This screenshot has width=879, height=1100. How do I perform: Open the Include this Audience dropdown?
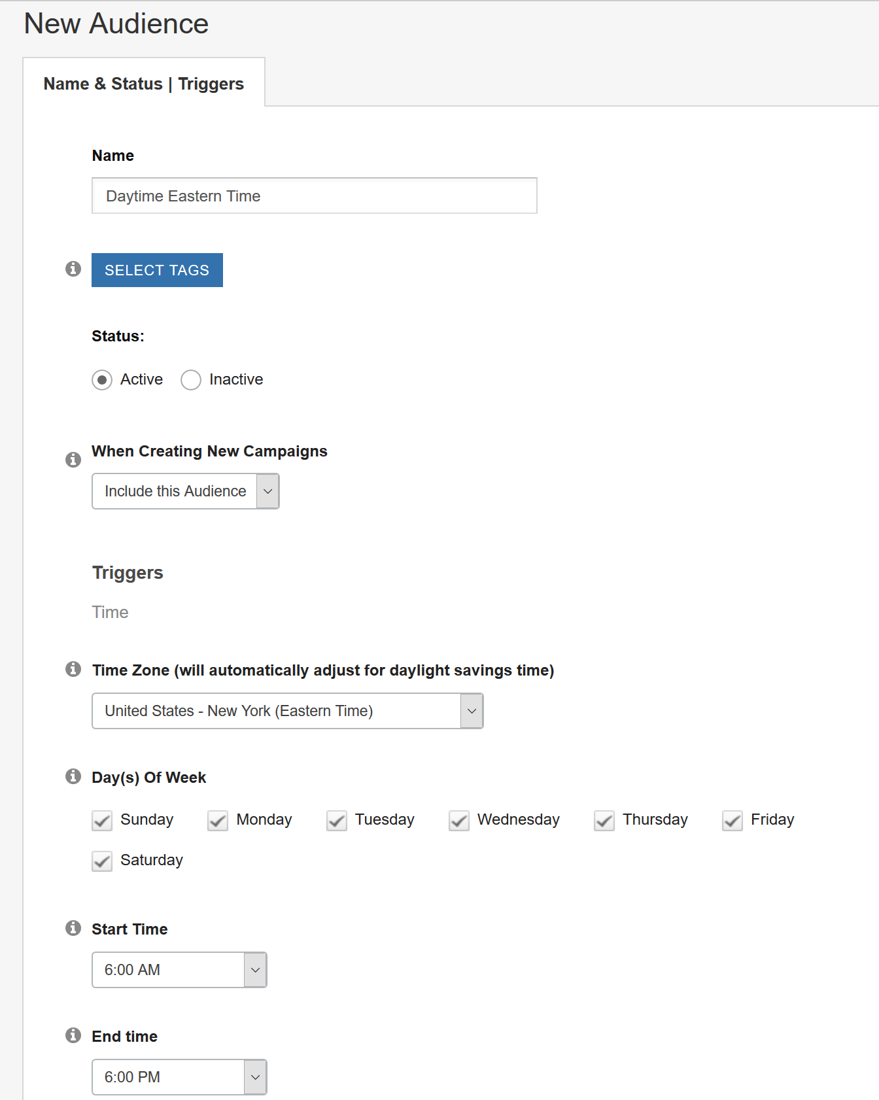267,491
